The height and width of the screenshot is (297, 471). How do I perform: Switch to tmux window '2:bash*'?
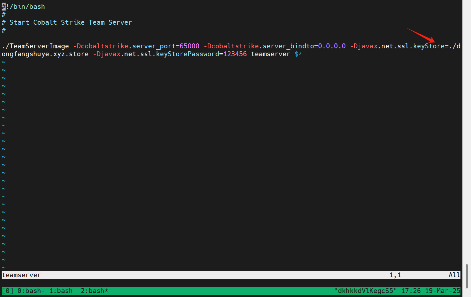[95, 291]
